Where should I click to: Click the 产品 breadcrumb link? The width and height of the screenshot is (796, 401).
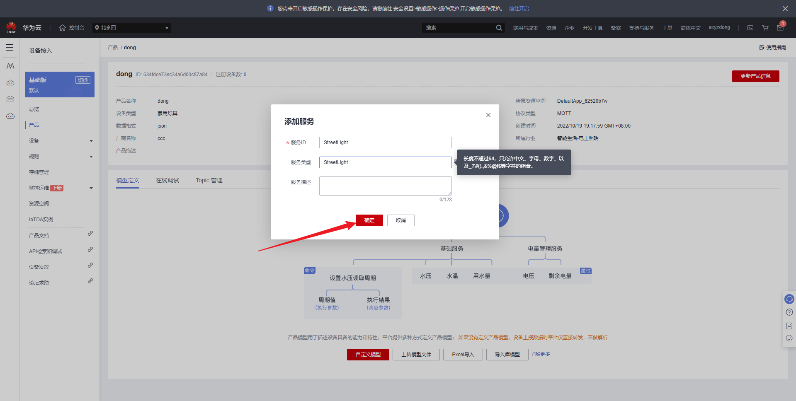point(113,48)
